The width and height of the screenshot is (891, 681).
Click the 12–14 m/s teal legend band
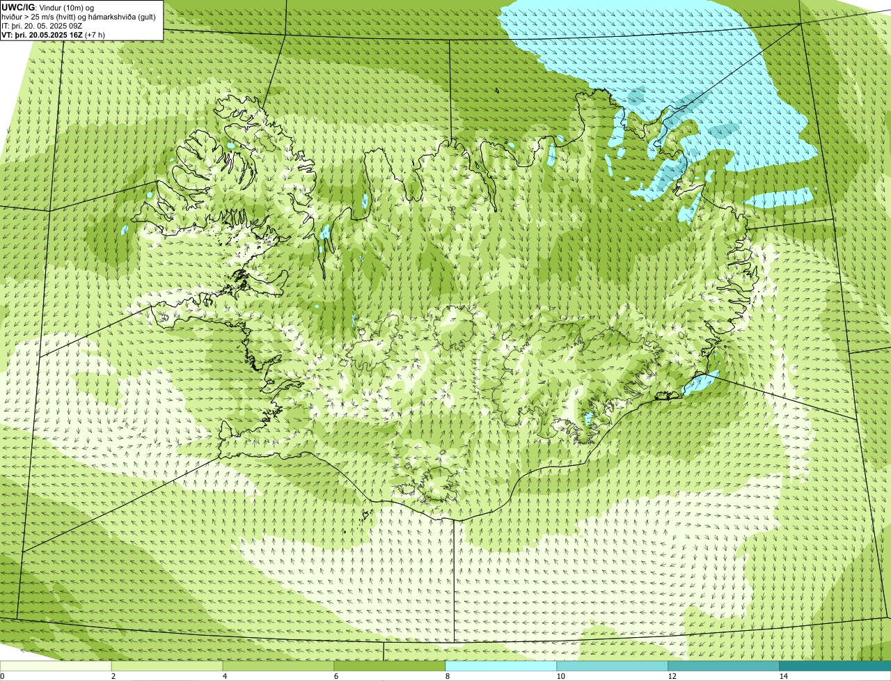[724, 666]
